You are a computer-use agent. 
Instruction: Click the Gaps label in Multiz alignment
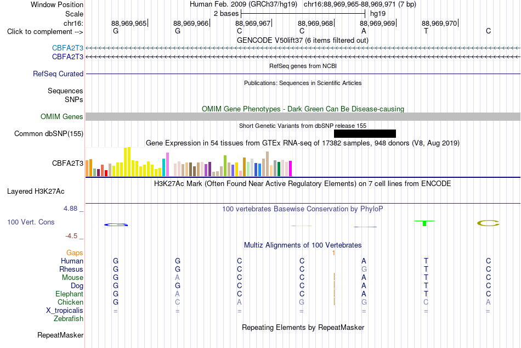pos(75,253)
